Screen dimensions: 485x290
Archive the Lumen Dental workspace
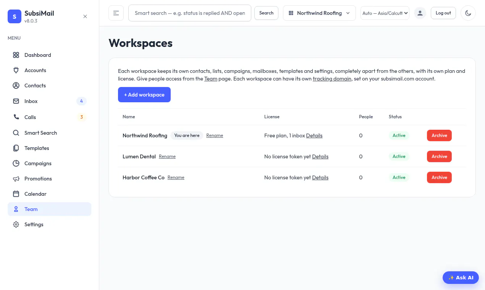[439, 156]
